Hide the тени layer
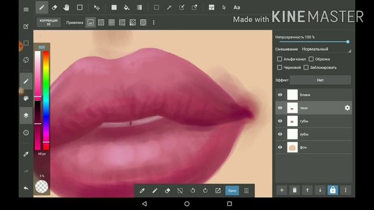Image resolution: width=374 pixels, height=210 pixels. point(280,108)
